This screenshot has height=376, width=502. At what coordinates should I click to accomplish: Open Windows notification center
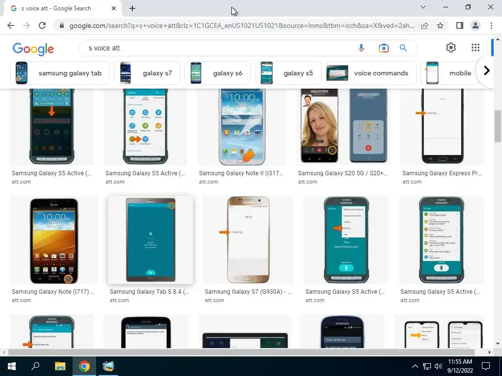pos(486,366)
